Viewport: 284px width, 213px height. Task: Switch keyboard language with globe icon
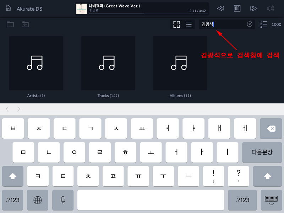[38, 200]
